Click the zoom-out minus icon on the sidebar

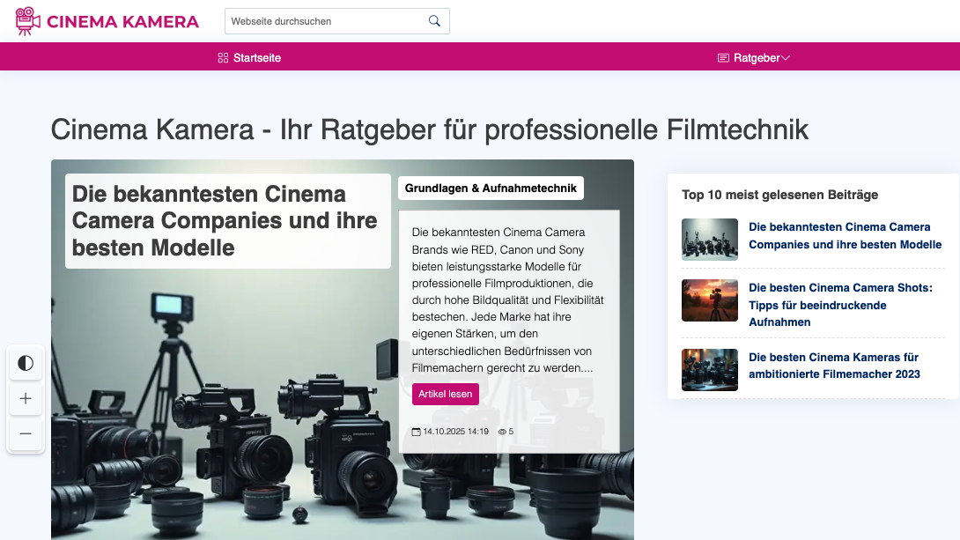(26, 433)
